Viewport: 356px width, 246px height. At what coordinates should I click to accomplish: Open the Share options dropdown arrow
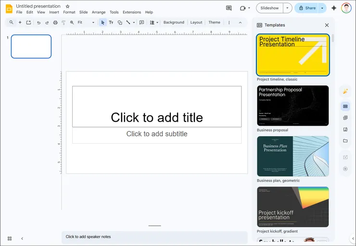322,8
